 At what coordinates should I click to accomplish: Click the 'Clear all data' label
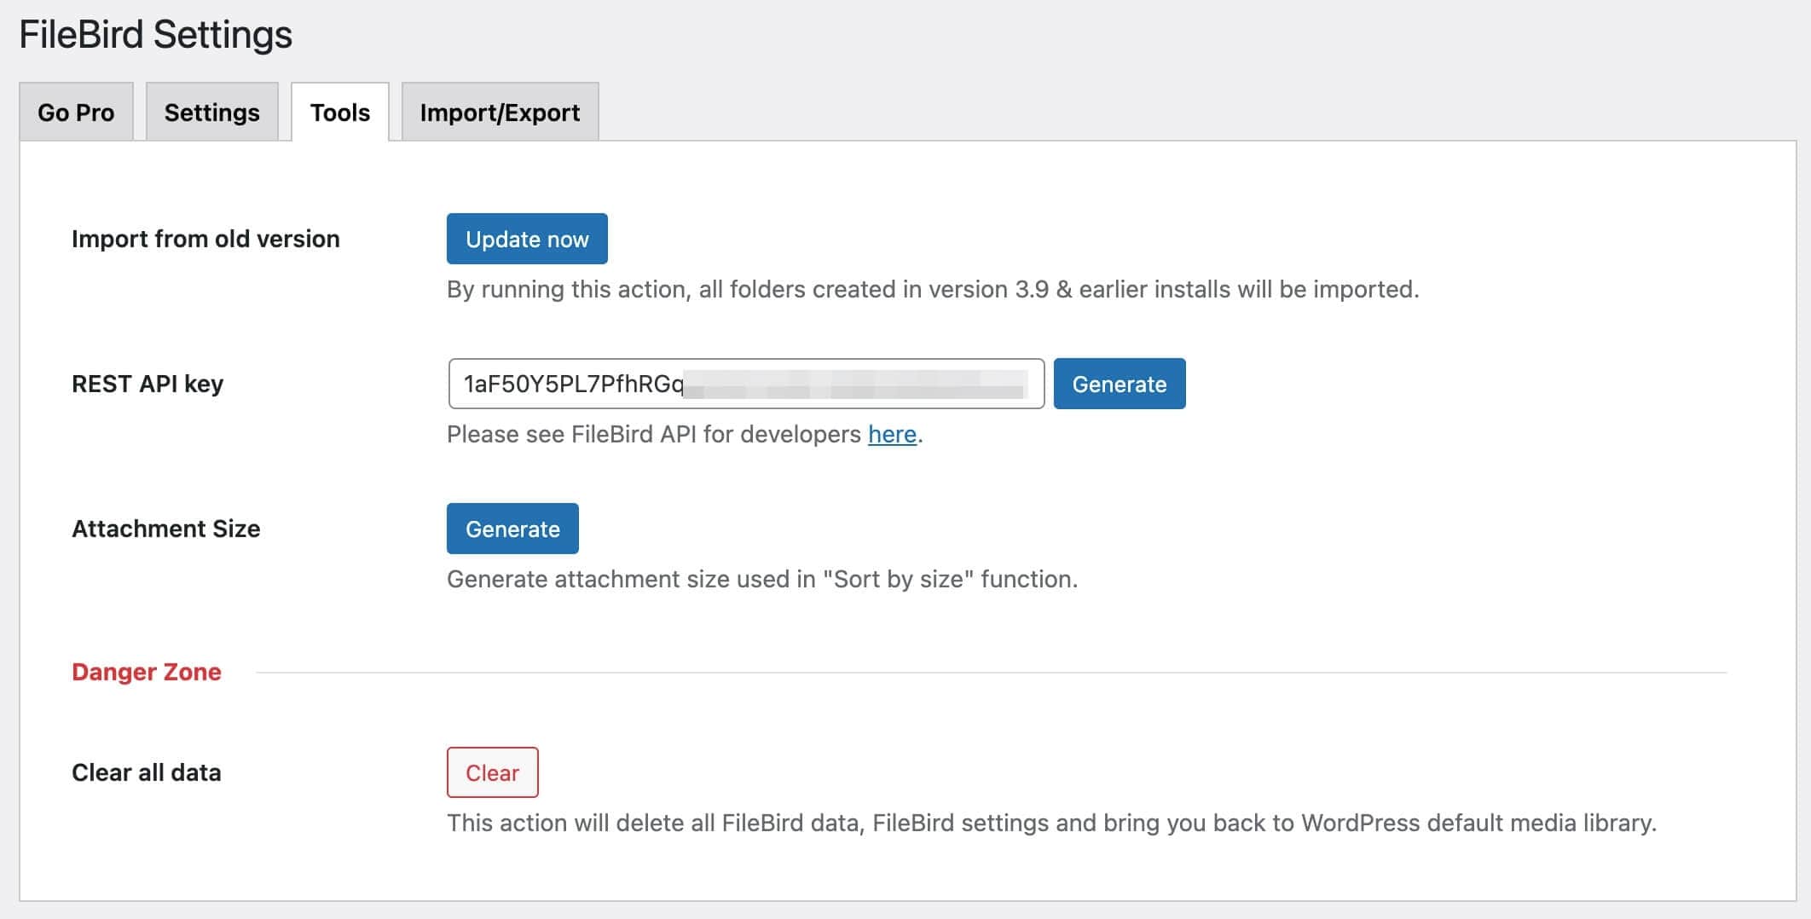(x=147, y=772)
